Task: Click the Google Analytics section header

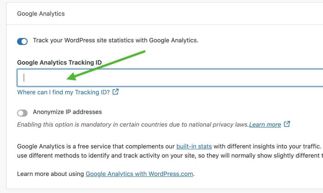Action: pos(41,14)
